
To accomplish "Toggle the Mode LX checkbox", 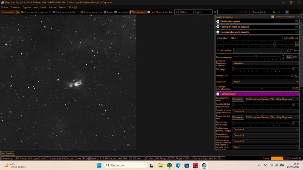I will point(286,38).
